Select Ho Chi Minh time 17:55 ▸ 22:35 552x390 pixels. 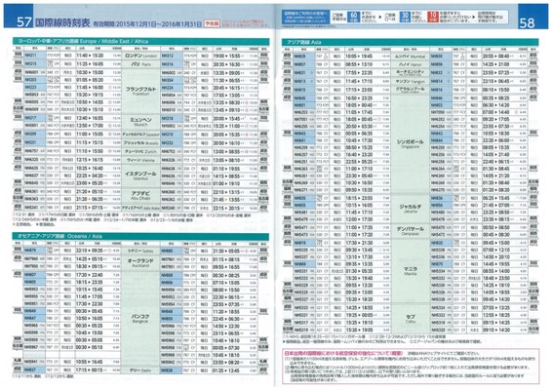click(x=359, y=73)
